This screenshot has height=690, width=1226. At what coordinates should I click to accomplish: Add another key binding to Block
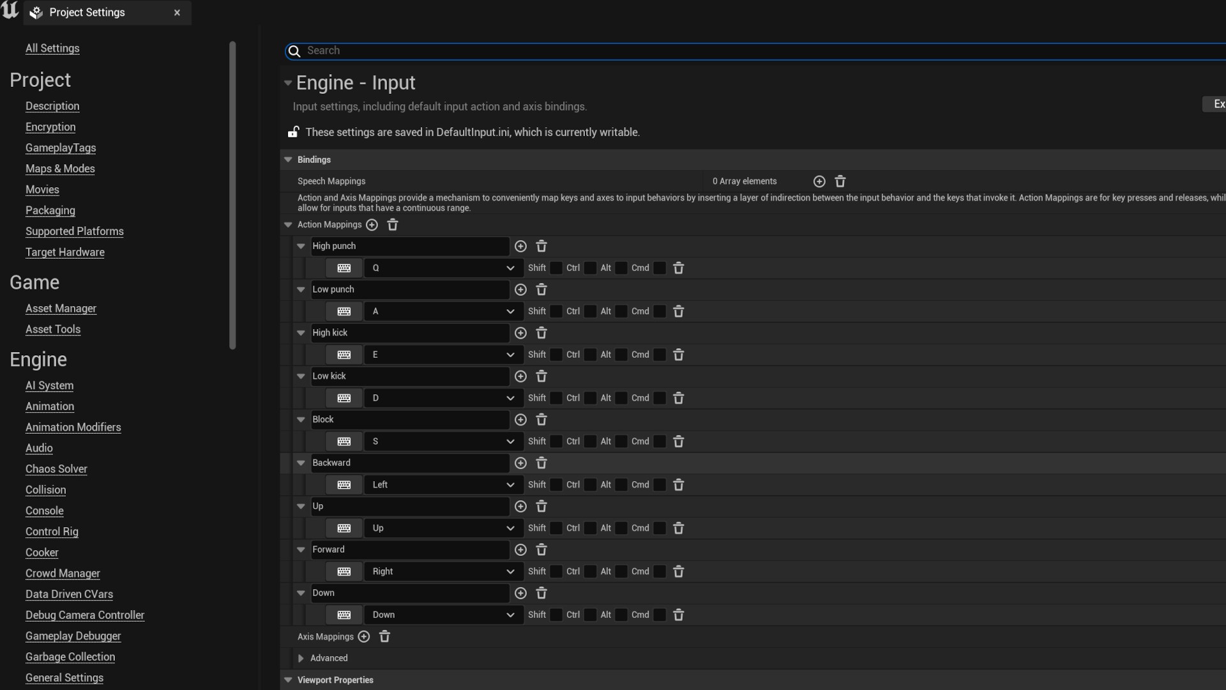click(520, 420)
